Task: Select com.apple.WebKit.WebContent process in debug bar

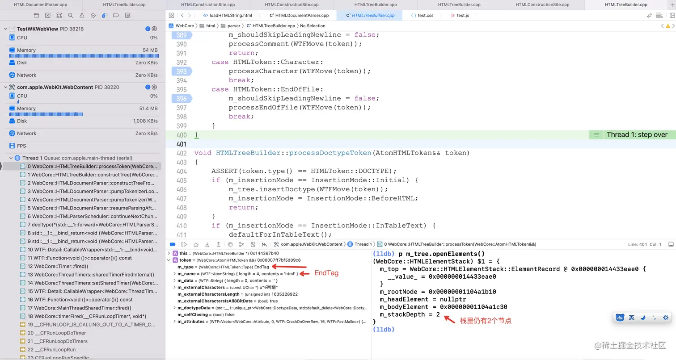Action: [308, 244]
